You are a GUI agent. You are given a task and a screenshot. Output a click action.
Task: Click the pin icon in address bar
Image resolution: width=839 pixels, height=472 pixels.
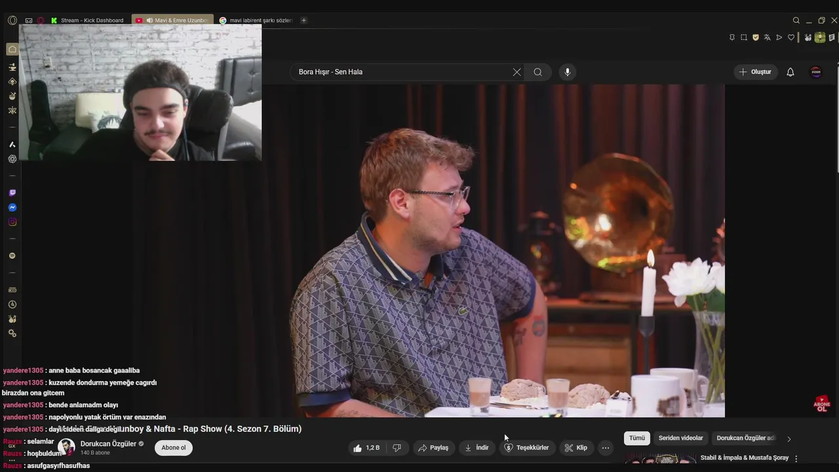[732, 37]
